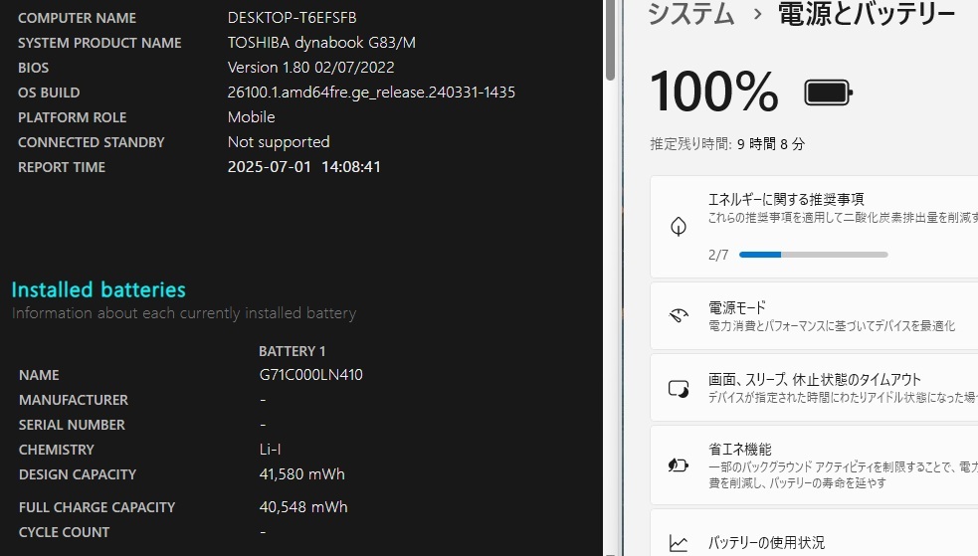Click the CYCLE COUNT label

pos(65,532)
